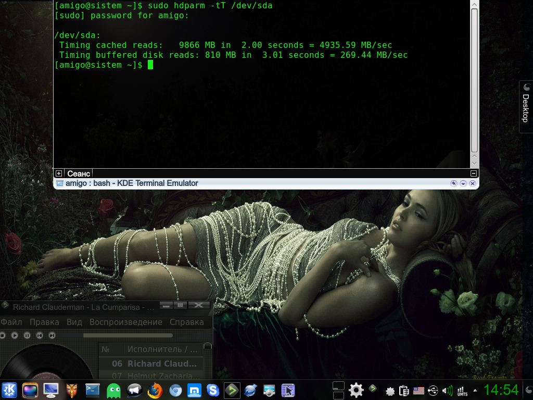This screenshot has height=400, width=533.
Task: Open the USB device notifier
Action: [x=433, y=391]
